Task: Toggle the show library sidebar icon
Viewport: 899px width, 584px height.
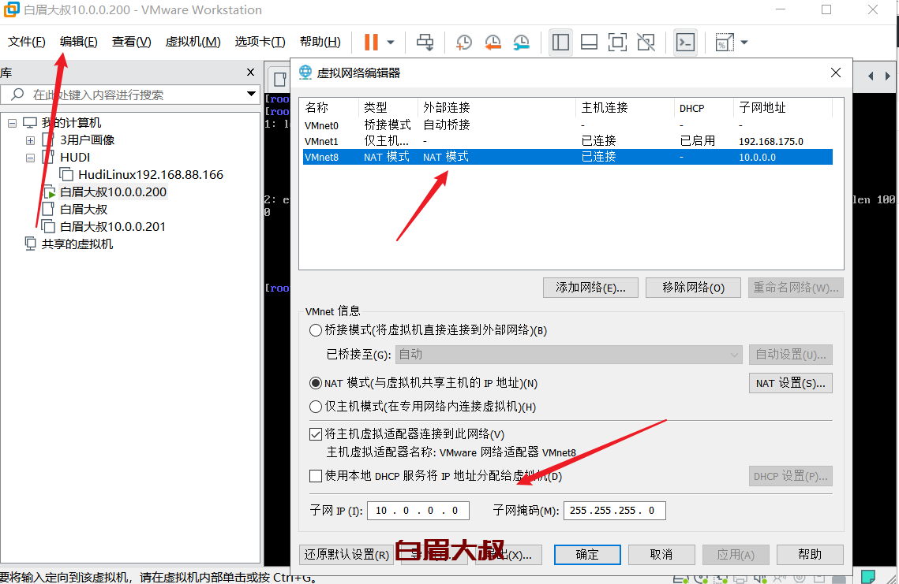Action: click(x=560, y=43)
